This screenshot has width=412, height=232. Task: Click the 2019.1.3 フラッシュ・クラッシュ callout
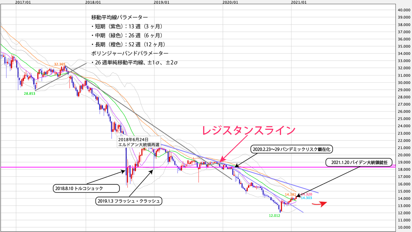(x=129, y=201)
